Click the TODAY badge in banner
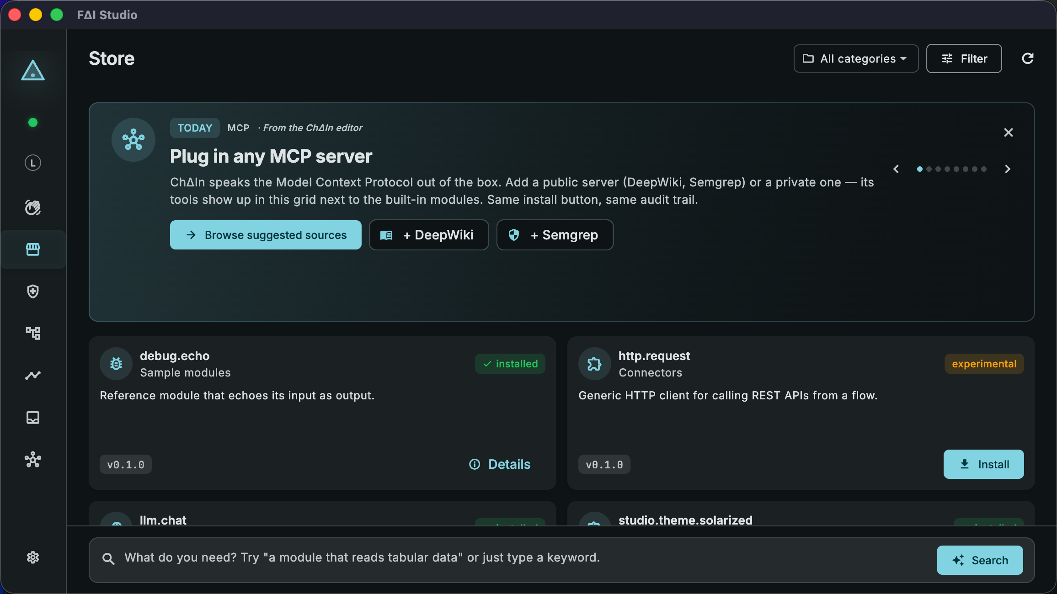1057x594 pixels. pos(195,128)
